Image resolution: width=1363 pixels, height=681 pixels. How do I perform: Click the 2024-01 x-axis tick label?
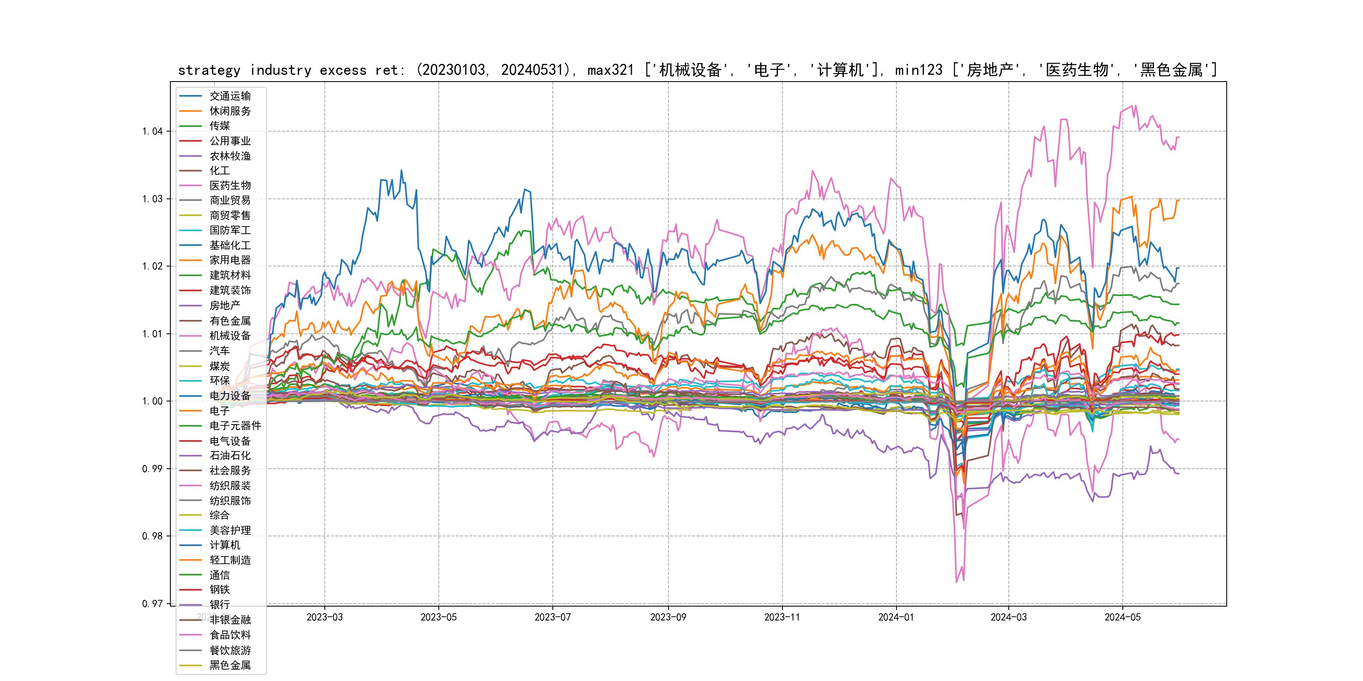896,617
